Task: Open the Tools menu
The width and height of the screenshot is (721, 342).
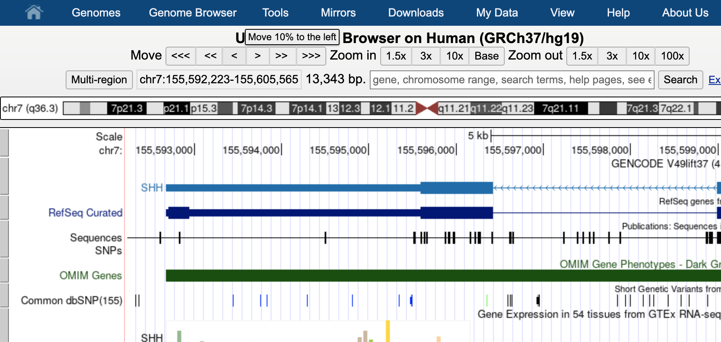Action: [x=276, y=13]
